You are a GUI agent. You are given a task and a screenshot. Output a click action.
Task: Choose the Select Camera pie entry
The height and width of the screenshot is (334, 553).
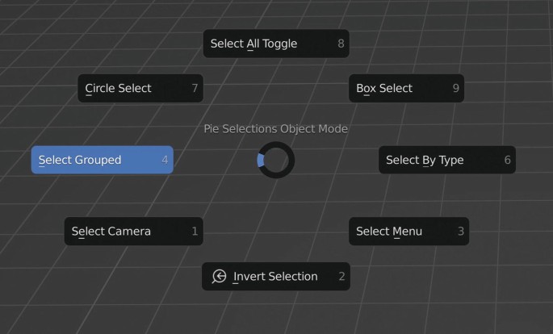(x=111, y=231)
